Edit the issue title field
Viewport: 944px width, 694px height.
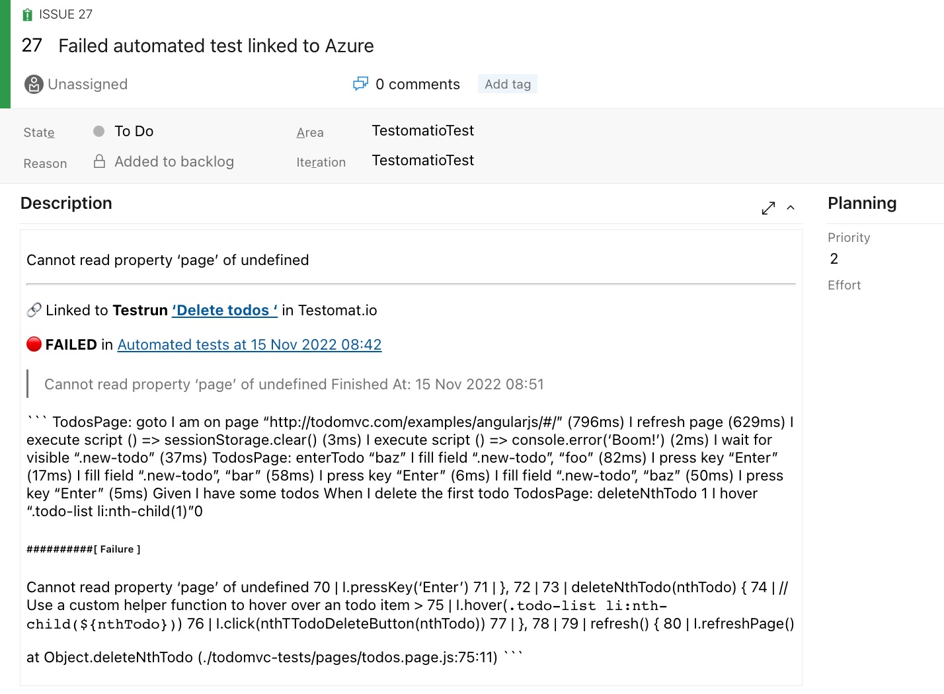pos(216,46)
